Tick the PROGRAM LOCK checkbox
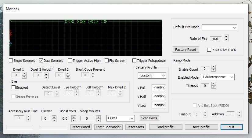The image size is (252, 138). coord(209,50)
